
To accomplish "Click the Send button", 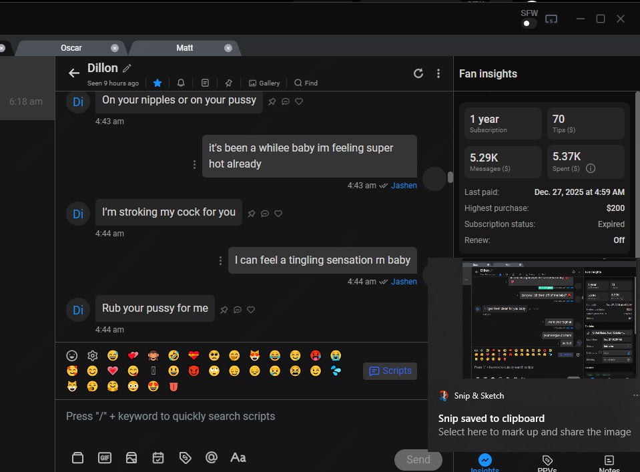I will (418, 460).
